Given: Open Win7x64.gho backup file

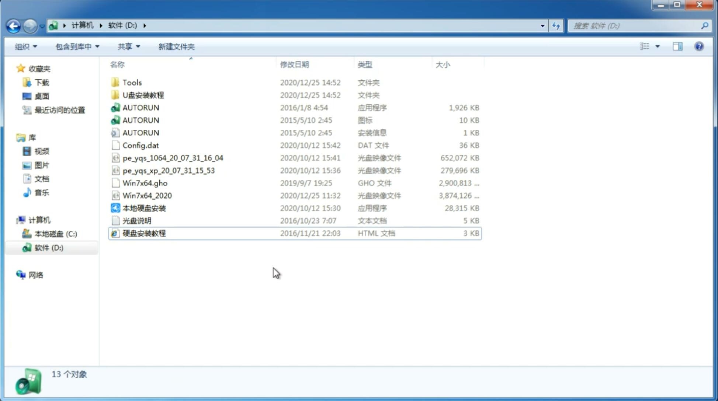Looking at the screenshot, I should pos(145,183).
